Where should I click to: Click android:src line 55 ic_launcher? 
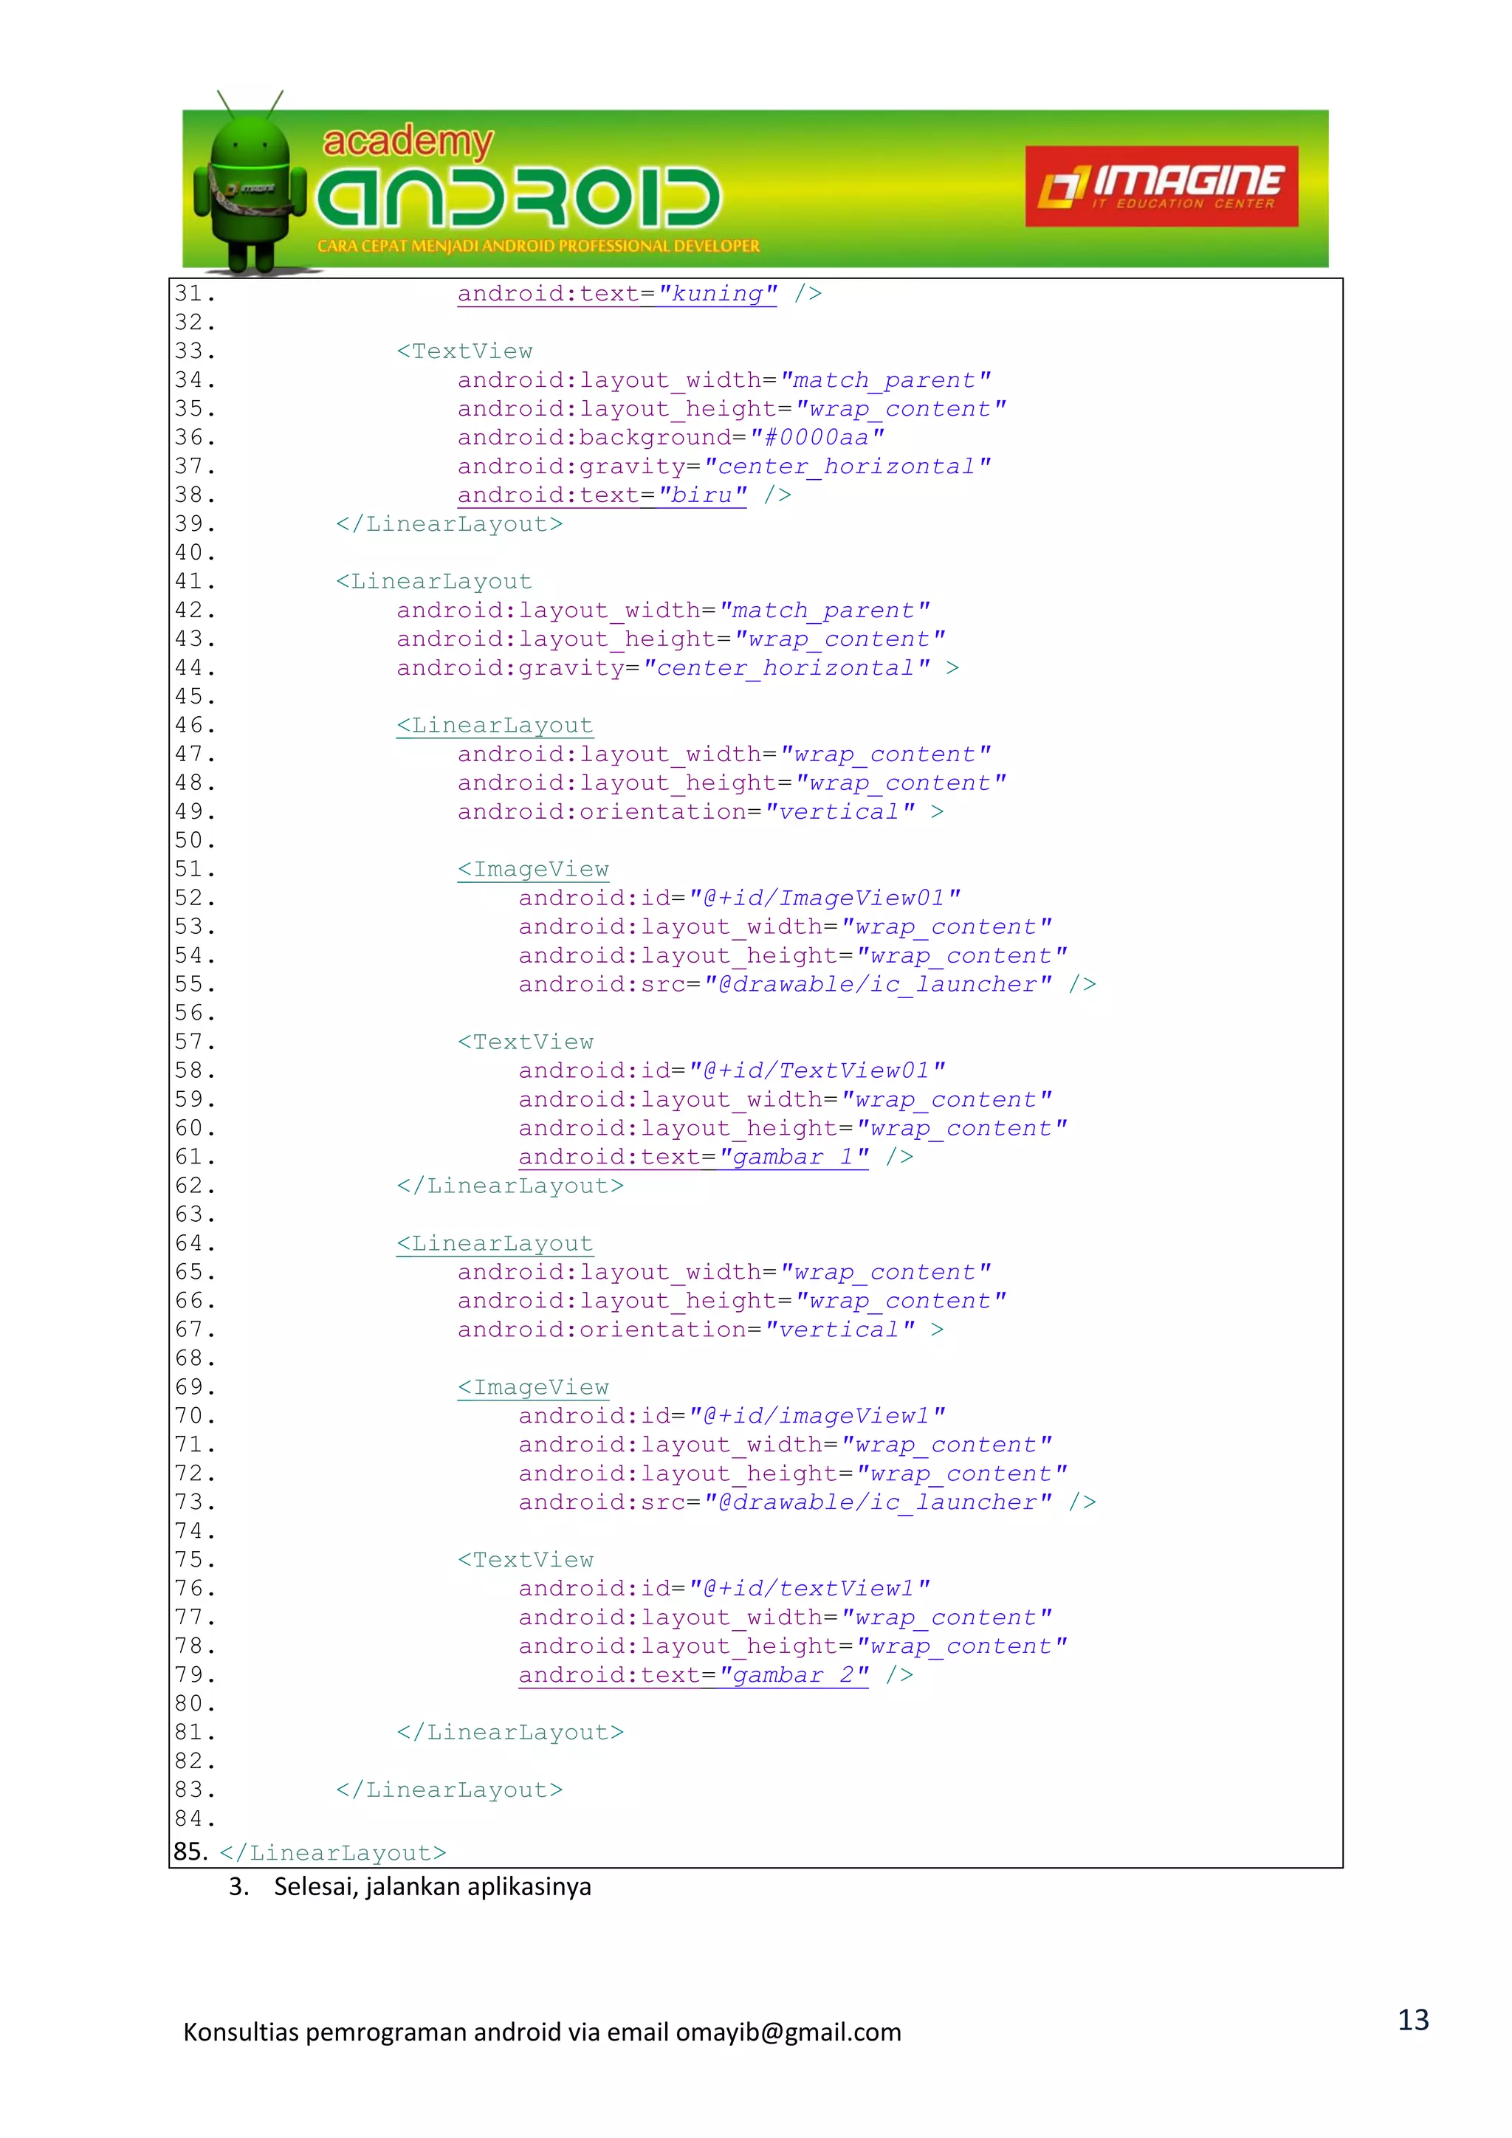pyautogui.click(x=807, y=984)
